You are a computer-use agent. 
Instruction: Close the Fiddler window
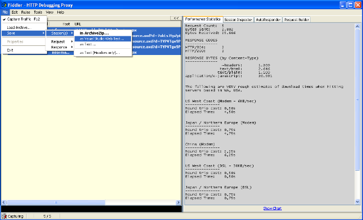click(x=358, y=5)
